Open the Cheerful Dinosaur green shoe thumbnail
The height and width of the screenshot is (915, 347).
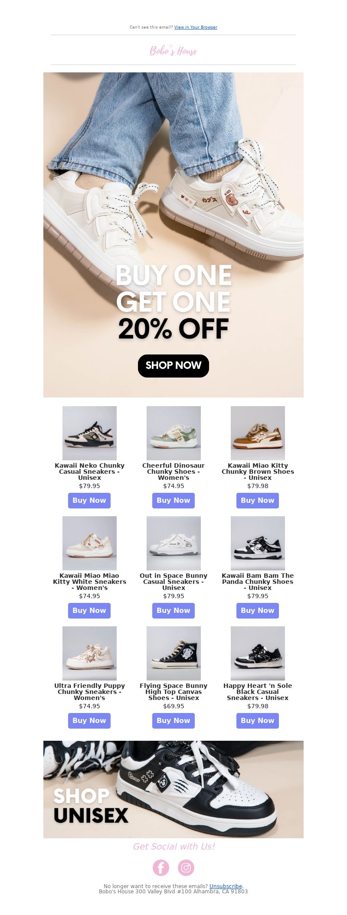click(x=173, y=433)
